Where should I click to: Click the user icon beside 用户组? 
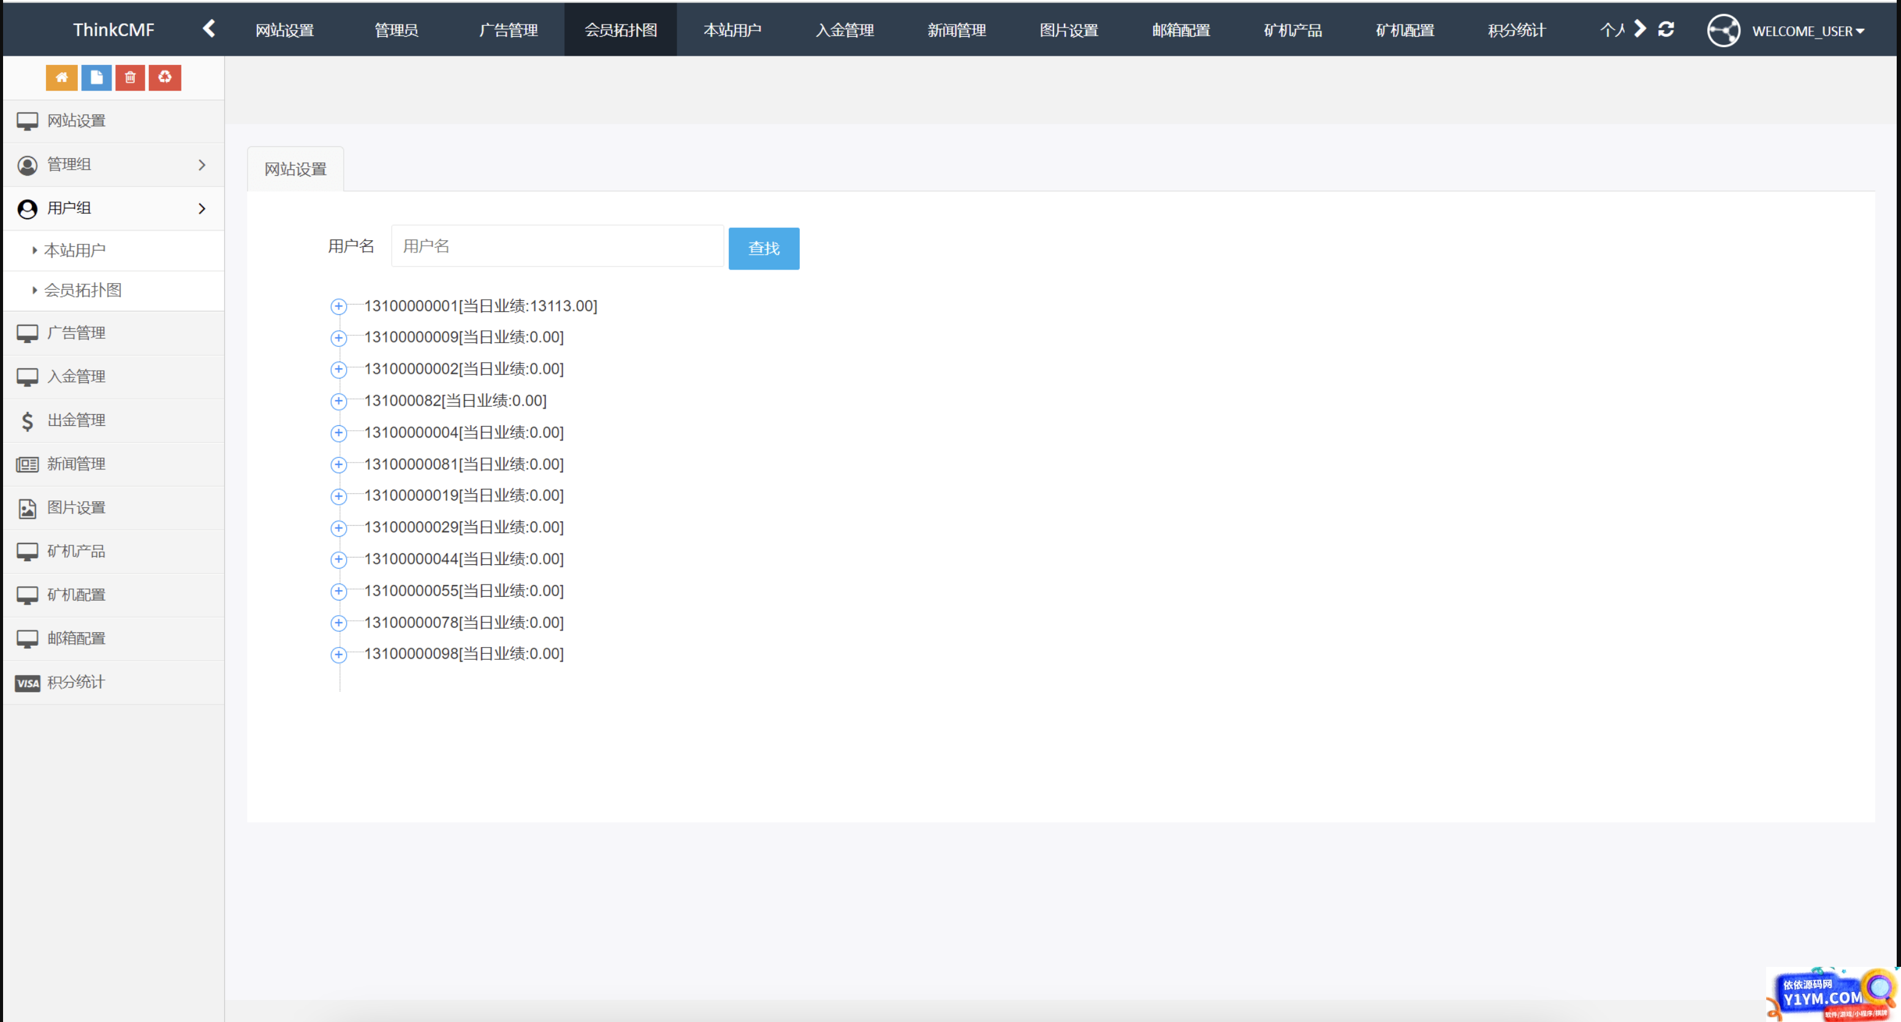(28, 209)
